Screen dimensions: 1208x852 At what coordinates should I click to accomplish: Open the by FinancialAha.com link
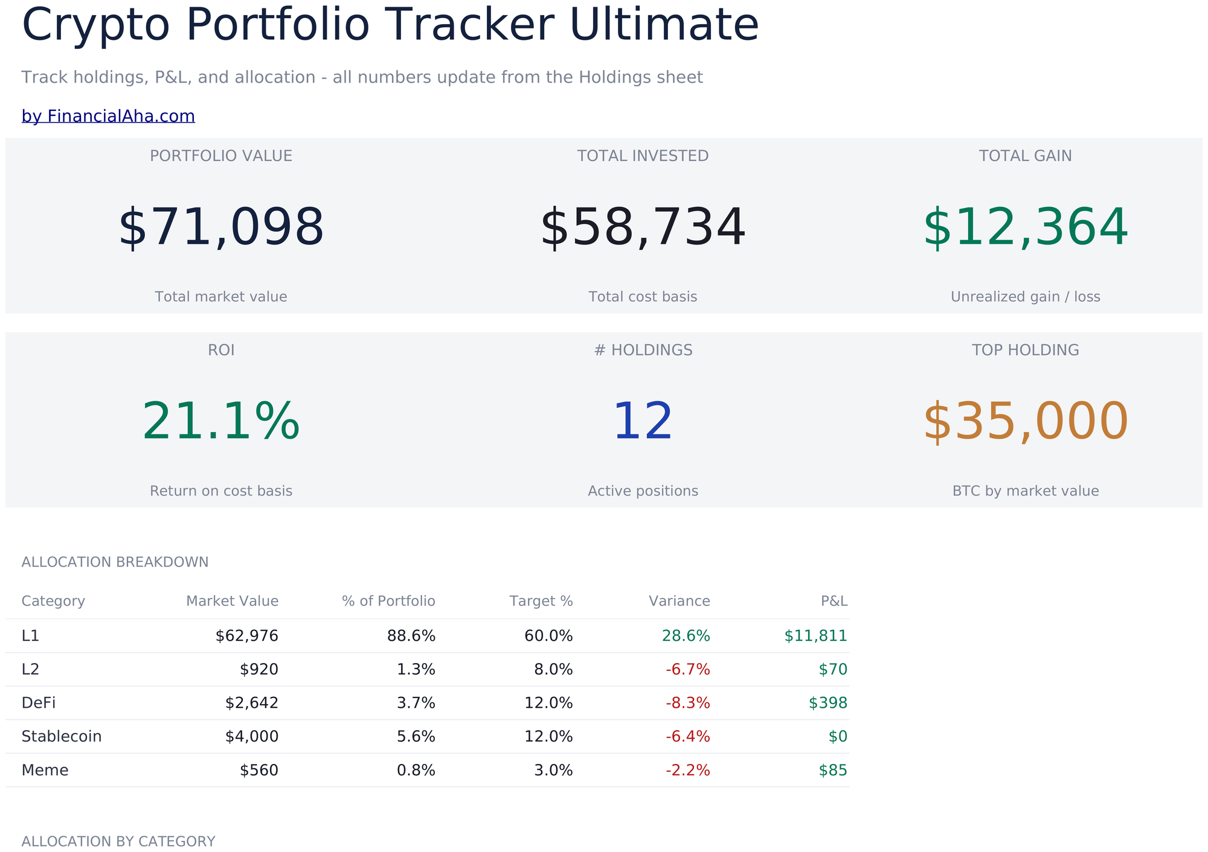108,116
